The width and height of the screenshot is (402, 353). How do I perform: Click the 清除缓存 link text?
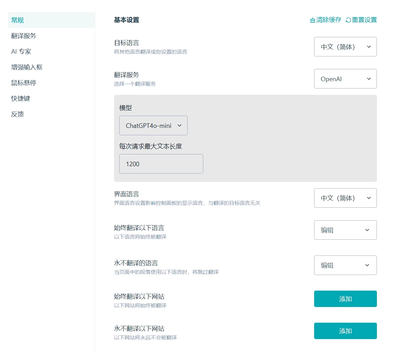click(329, 20)
